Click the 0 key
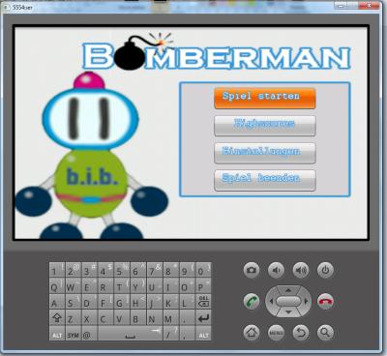Screen dimensions: 387x356 click(203, 270)
